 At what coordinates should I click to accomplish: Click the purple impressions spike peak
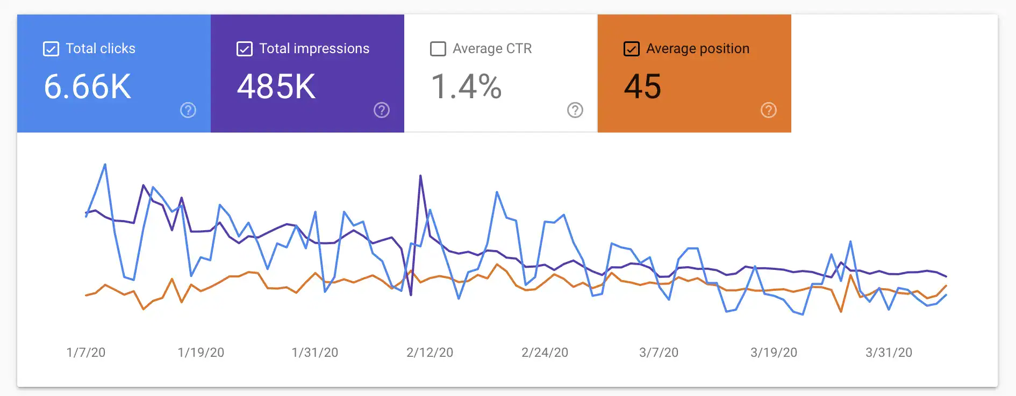[420, 176]
